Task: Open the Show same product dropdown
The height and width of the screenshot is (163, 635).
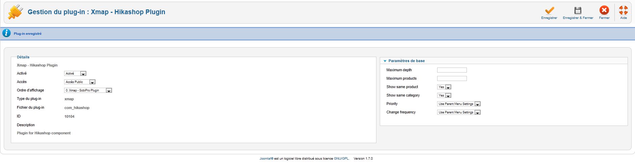Action: click(444, 87)
